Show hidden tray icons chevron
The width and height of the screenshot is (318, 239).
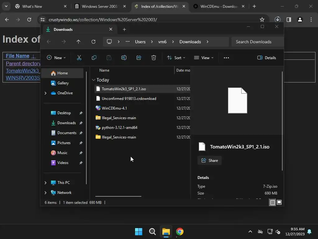click(x=250, y=232)
